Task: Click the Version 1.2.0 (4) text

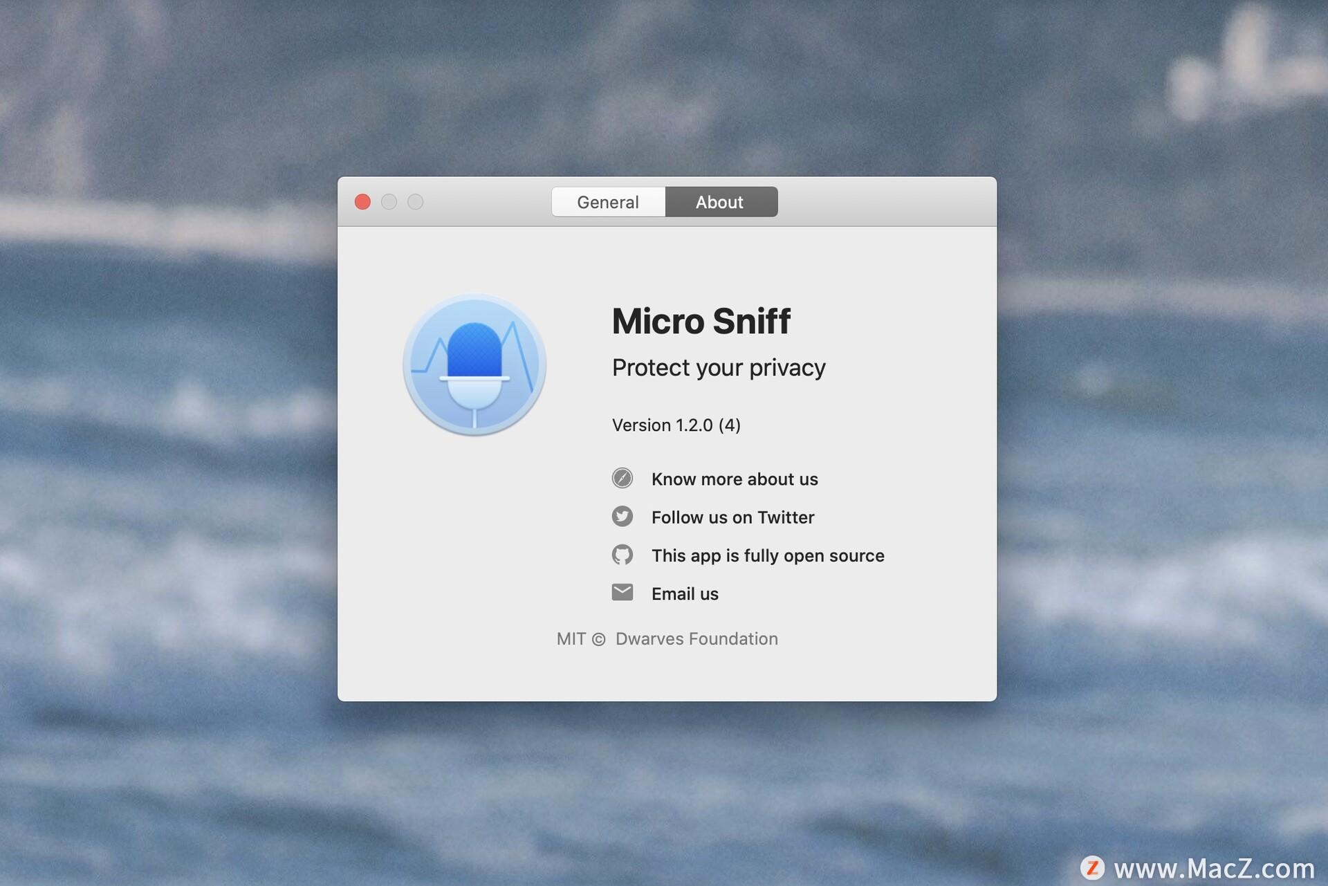Action: pyautogui.click(x=676, y=425)
